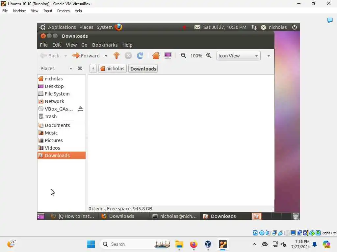Launch Firefox from the Ubuntu panel
The width and height of the screenshot is (337, 252).
pos(118,27)
